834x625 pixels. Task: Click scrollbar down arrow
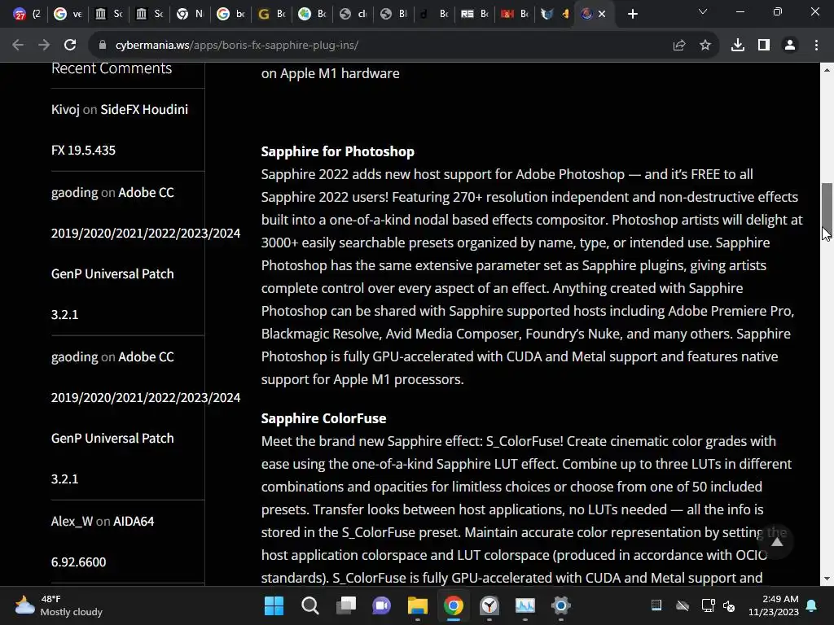click(827, 579)
